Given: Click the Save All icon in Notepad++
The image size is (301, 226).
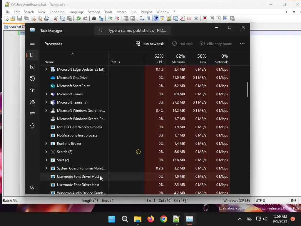Looking at the screenshot, I should [26, 18].
